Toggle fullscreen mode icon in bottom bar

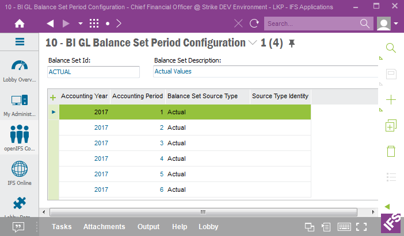pos(361,227)
